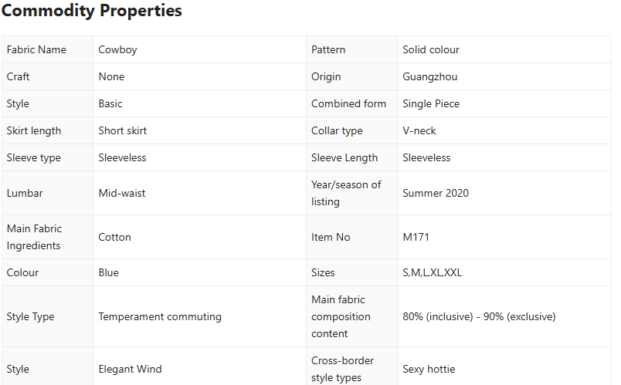This screenshot has height=385, width=621.
Task: Click the Commodity Properties heading
Action: point(92,11)
